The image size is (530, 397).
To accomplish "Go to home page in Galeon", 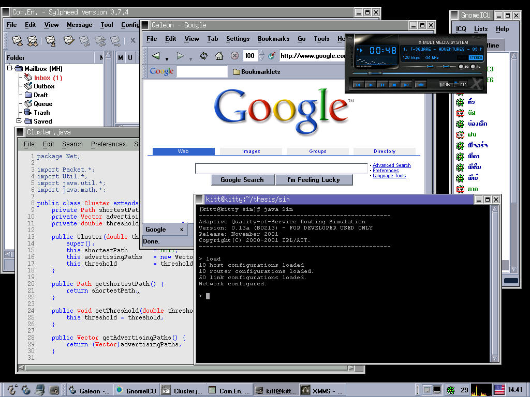I will [219, 56].
